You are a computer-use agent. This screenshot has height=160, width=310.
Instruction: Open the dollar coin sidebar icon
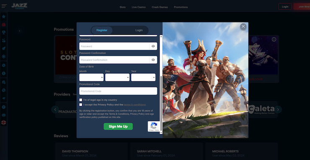click(3, 73)
